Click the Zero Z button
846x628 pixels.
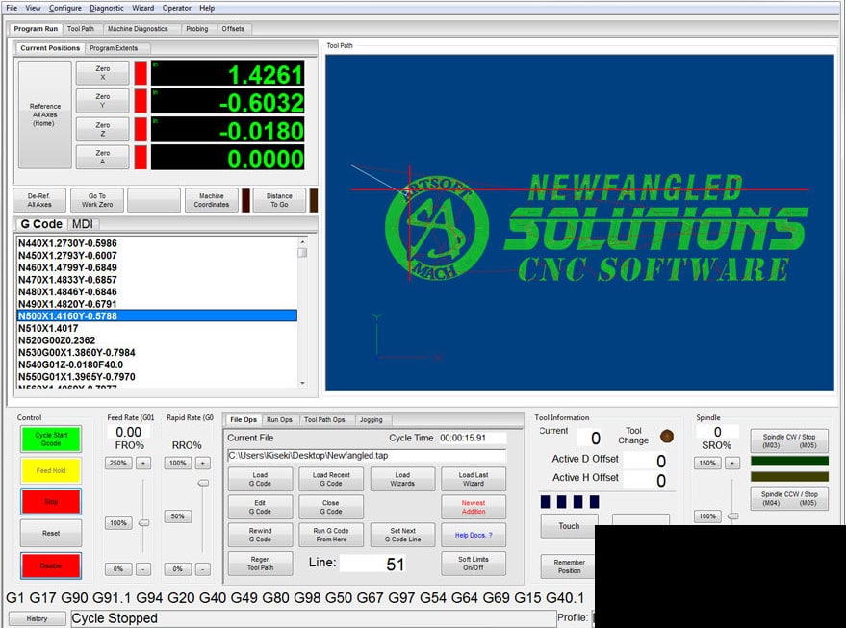(x=103, y=130)
